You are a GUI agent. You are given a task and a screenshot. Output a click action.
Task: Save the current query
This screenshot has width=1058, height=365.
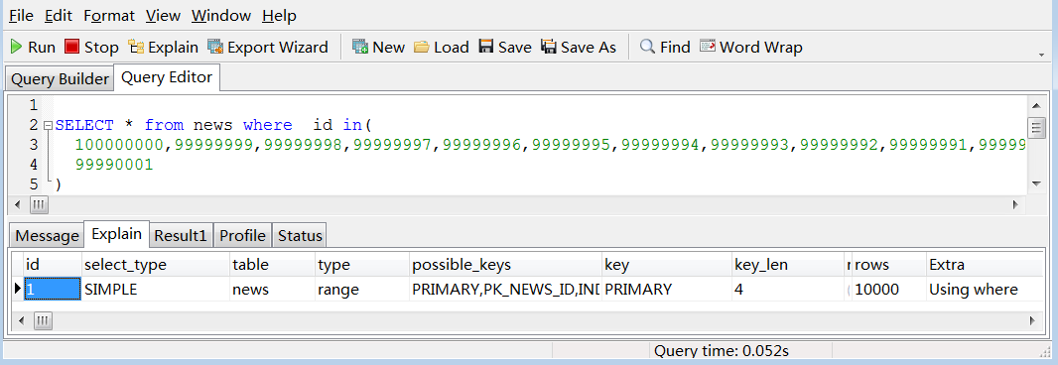(505, 48)
